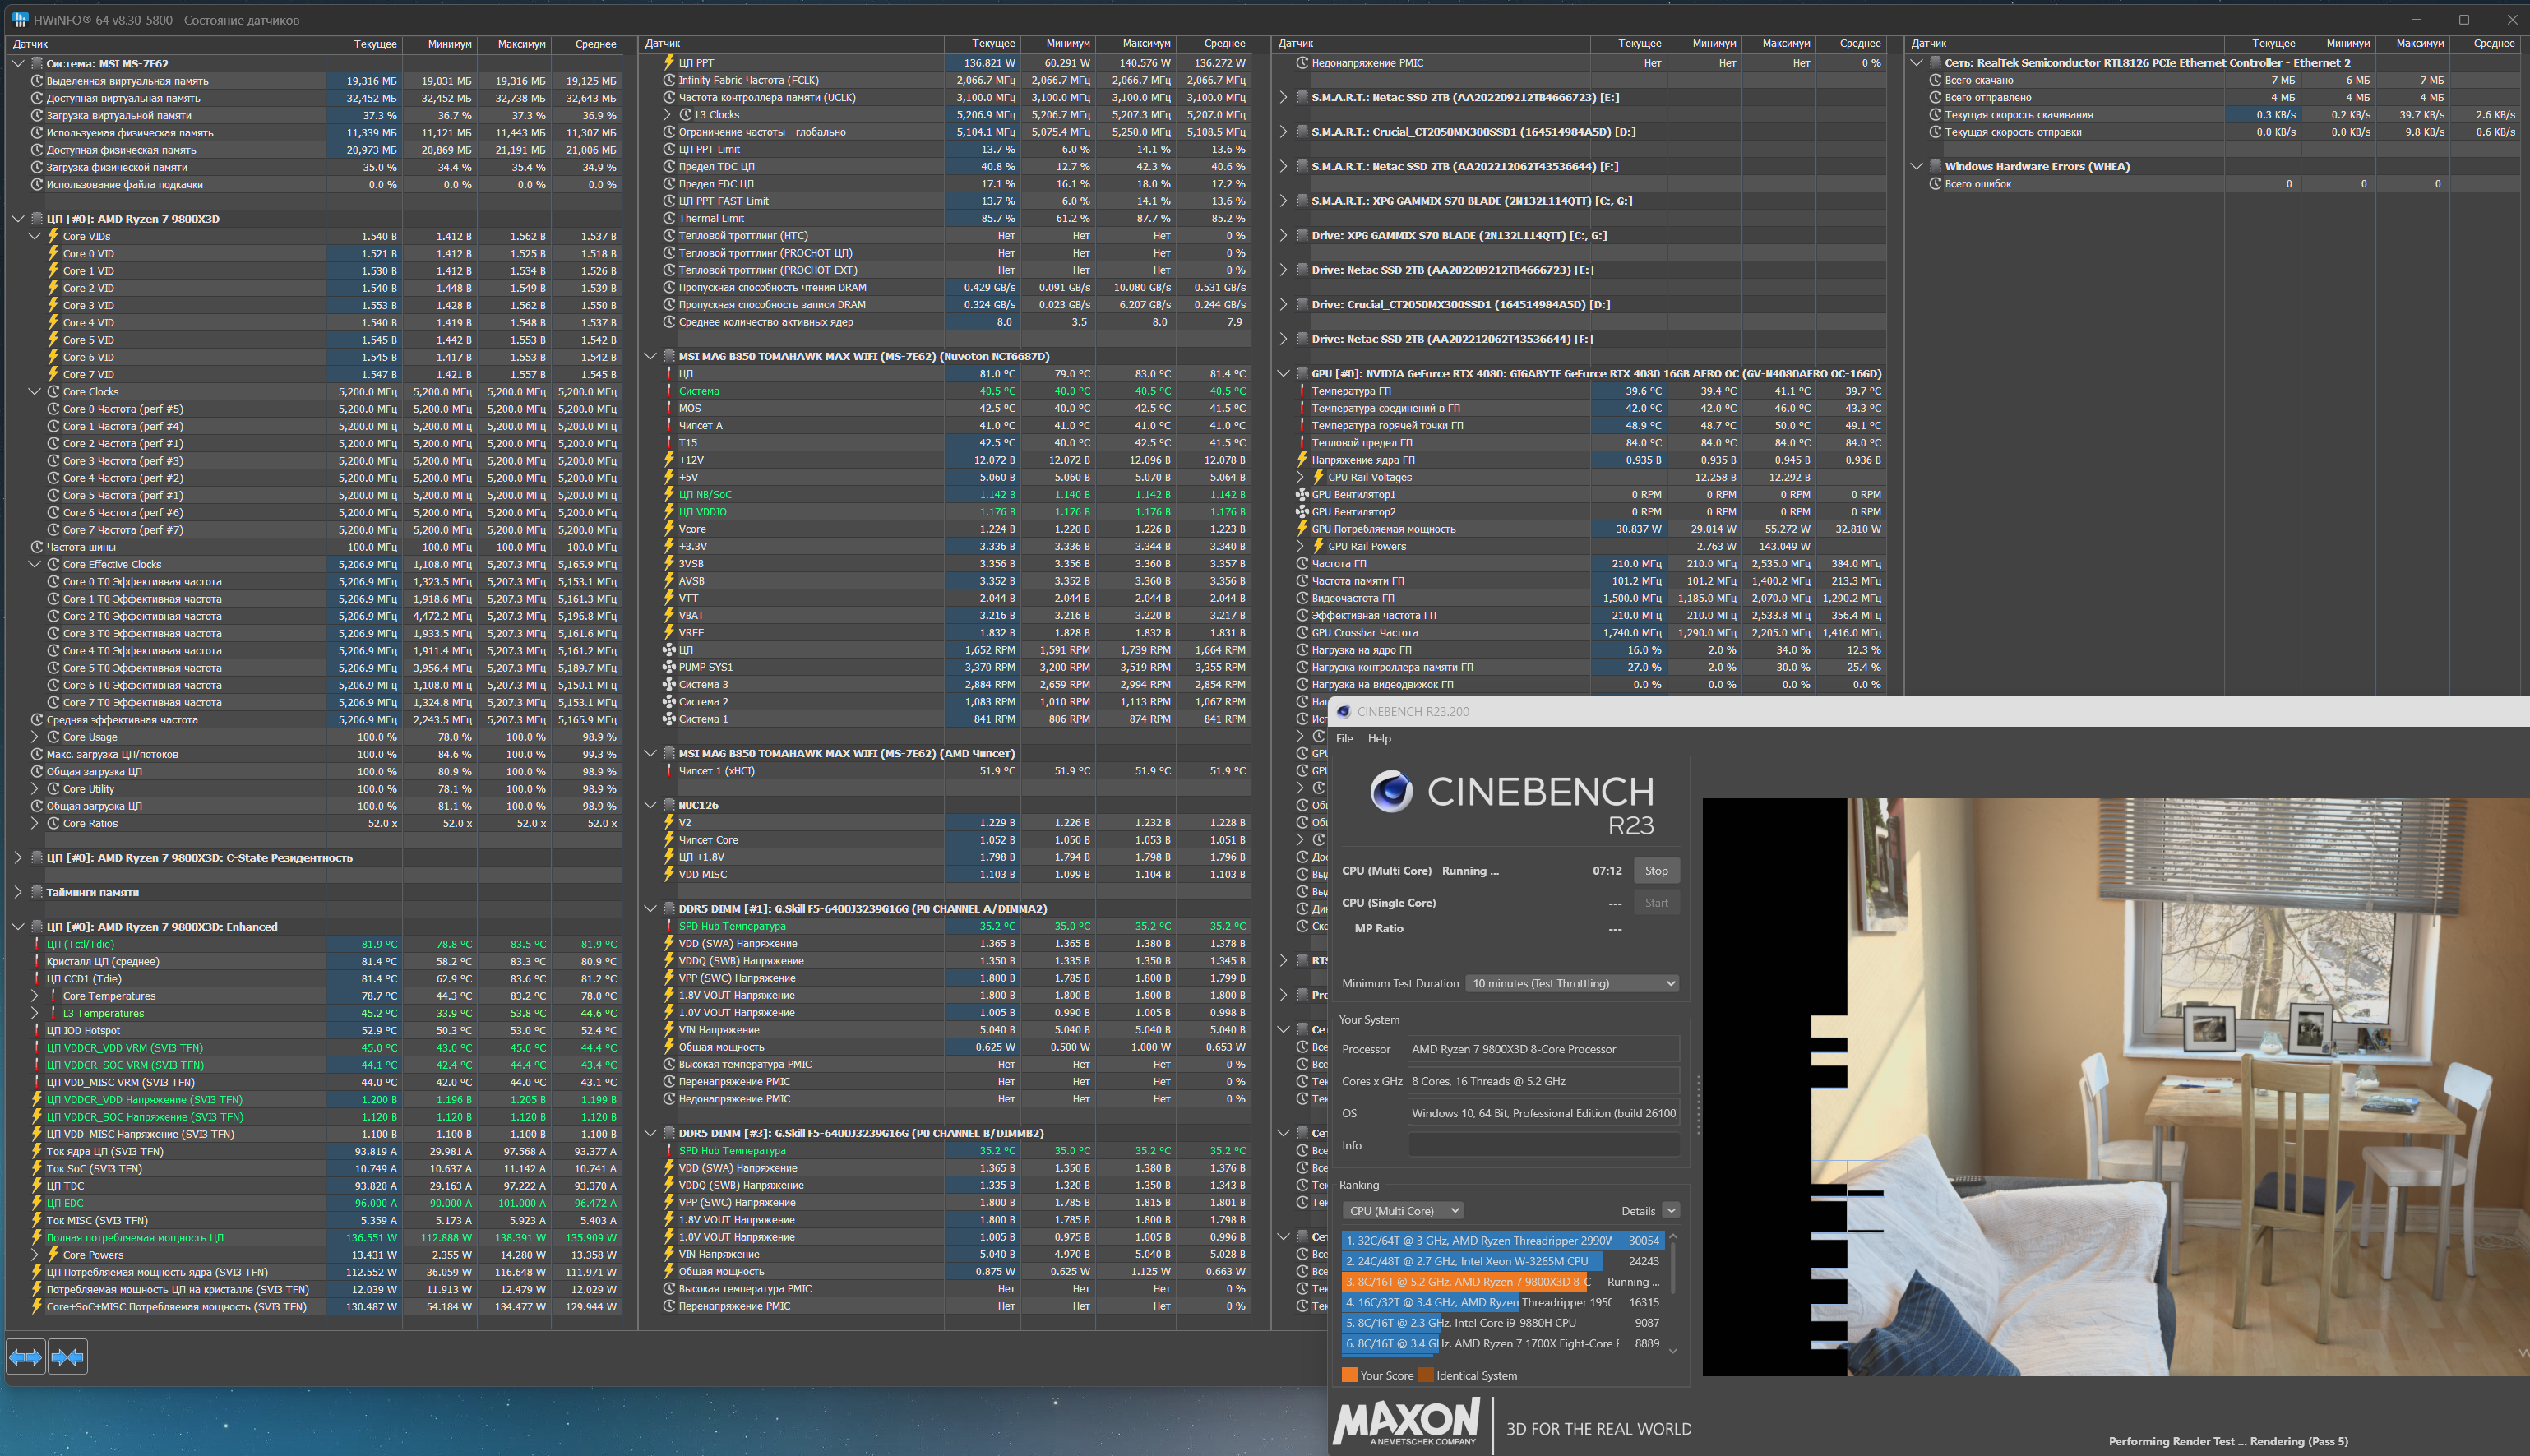Viewport: 2530px width, 1456px height.
Task: Click the shrink-columns inward-arrows icon in HWiNFO
Action: click(67, 1357)
